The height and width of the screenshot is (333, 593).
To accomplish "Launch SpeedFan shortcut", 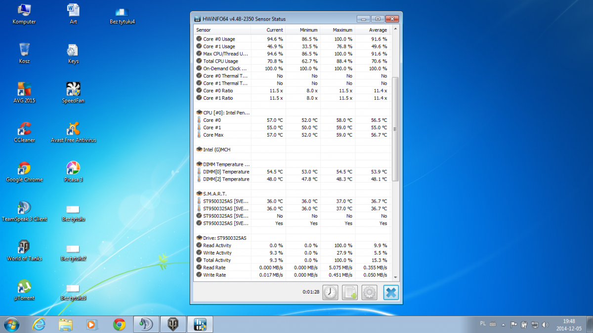I will (x=73, y=93).
